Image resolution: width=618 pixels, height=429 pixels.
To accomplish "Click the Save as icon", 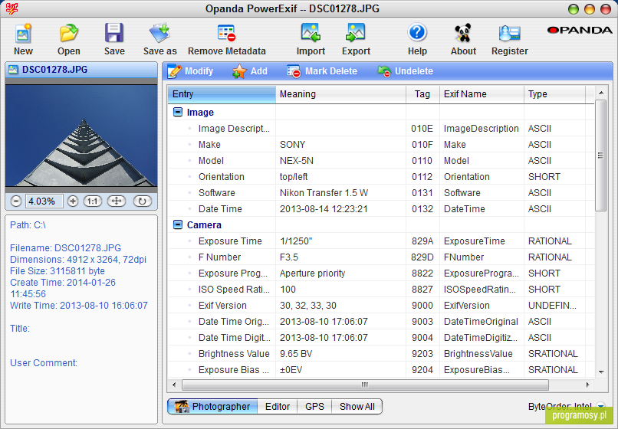I will [x=159, y=33].
